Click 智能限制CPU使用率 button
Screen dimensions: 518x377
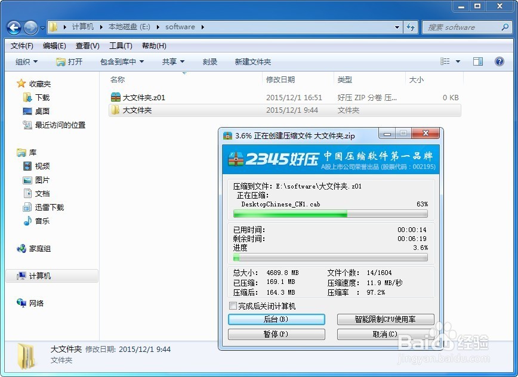pos(386,319)
